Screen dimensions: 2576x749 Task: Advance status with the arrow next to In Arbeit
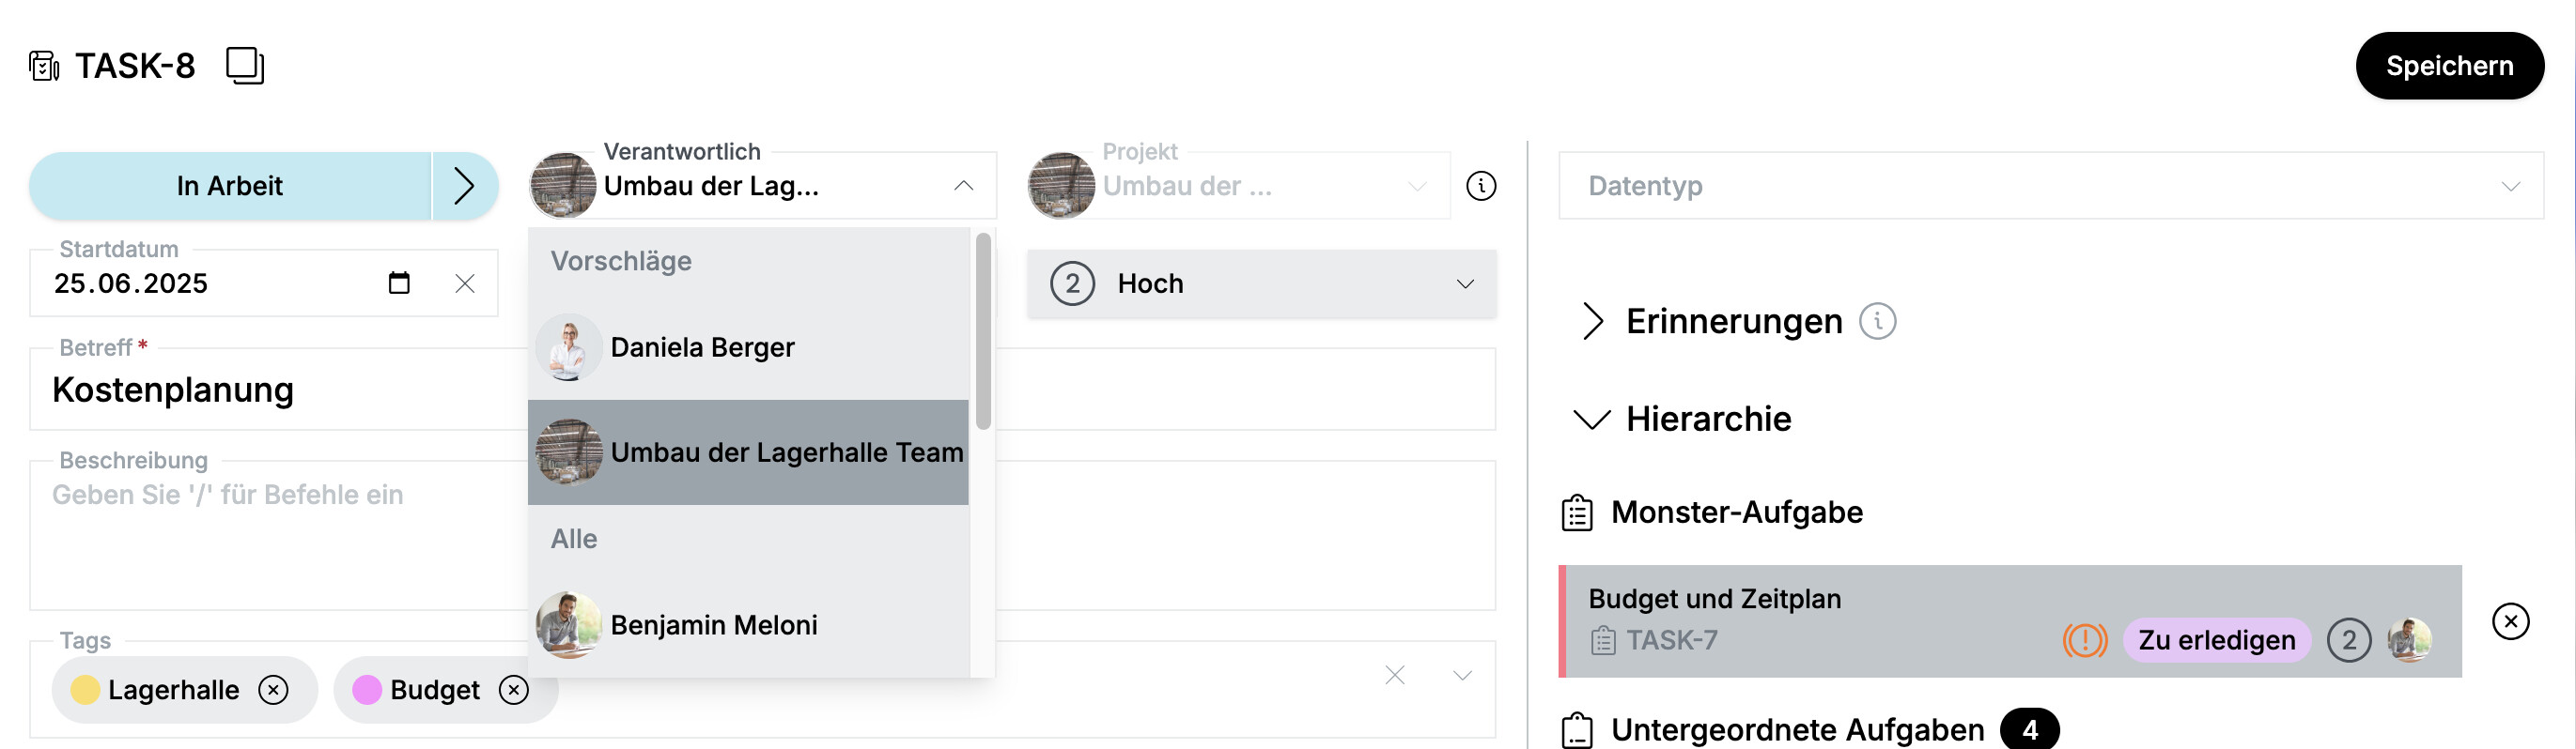[x=464, y=186]
